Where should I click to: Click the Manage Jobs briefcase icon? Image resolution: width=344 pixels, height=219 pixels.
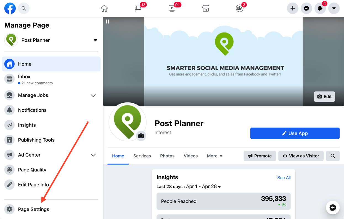(9, 95)
